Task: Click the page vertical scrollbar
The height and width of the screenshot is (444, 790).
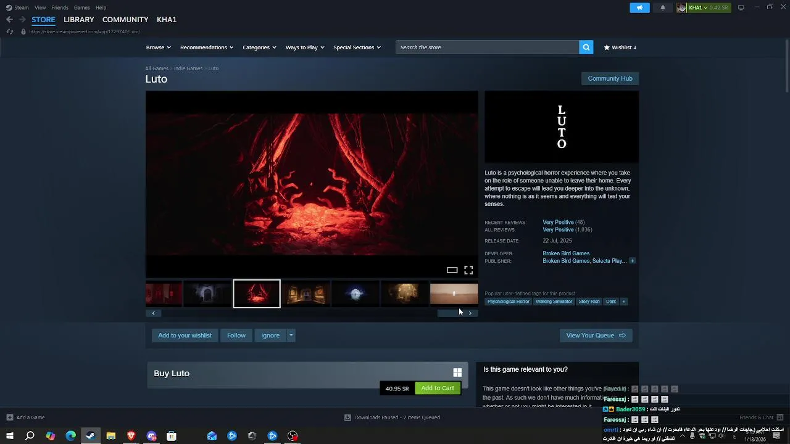Action: click(786, 67)
